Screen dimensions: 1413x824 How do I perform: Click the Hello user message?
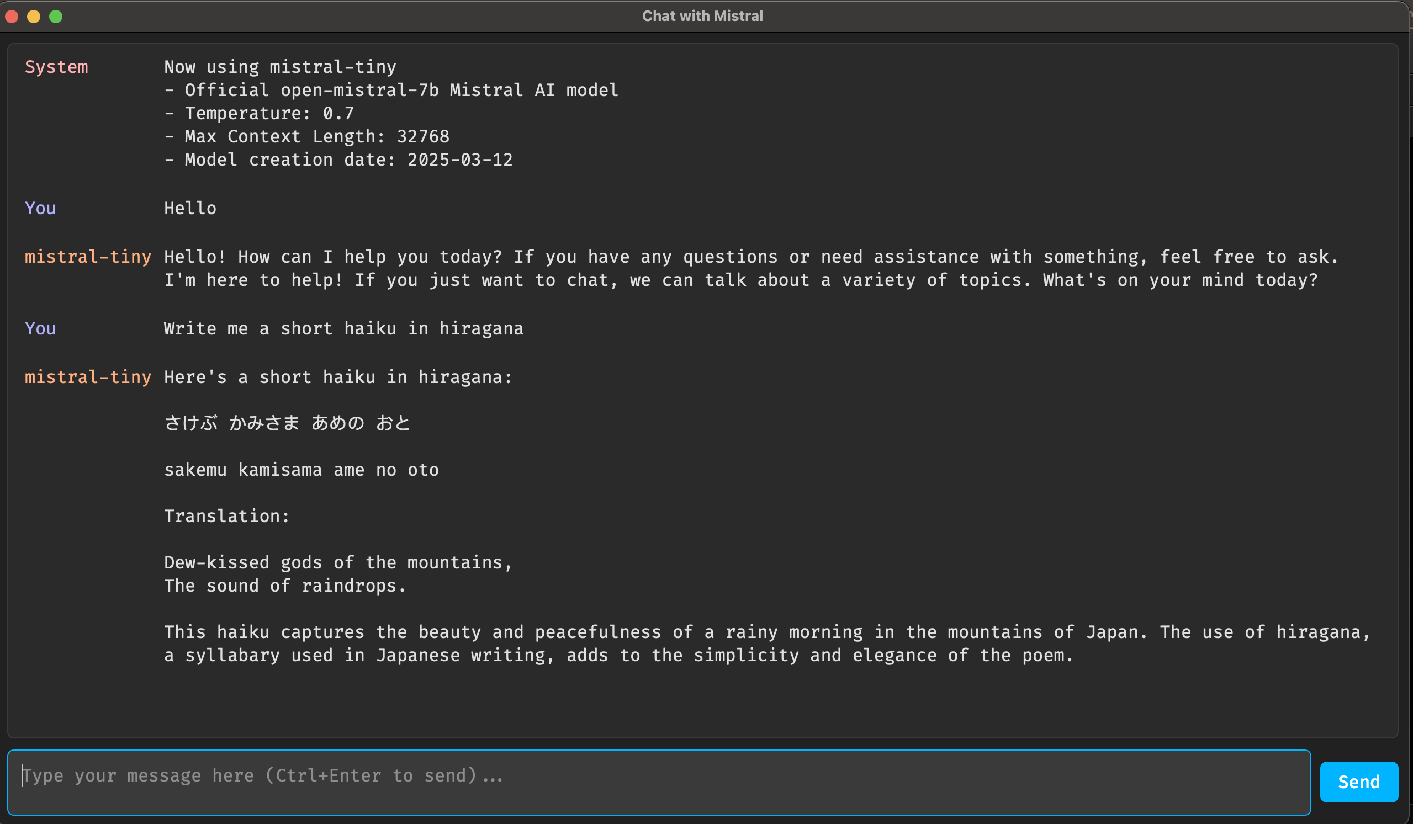click(190, 208)
